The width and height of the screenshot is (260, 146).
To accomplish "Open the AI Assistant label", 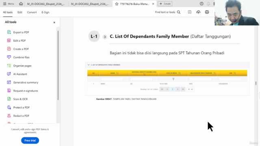I will pyautogui.click(x=20, y=74).
